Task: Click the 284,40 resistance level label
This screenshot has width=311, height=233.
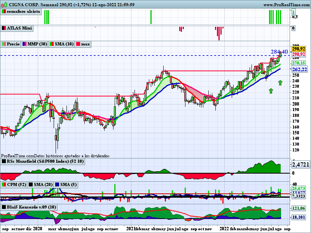Action: click(x=279, y=52)
